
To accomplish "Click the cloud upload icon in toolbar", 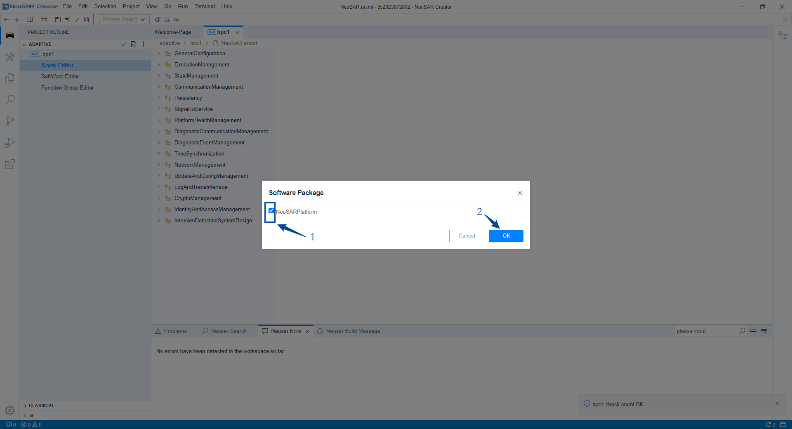I will [177, 19].
